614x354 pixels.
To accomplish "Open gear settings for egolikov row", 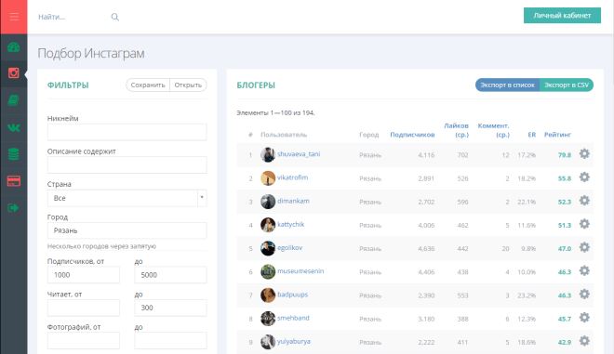I will click(584, 247).
